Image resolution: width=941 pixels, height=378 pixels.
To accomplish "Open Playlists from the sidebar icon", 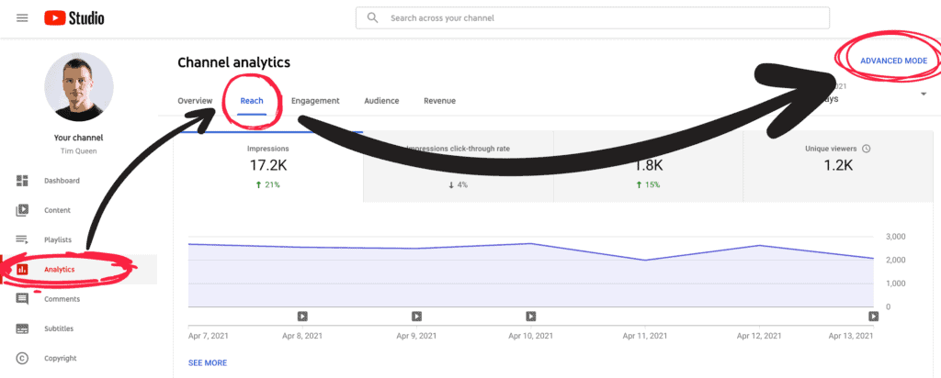I will pos(22,239).
